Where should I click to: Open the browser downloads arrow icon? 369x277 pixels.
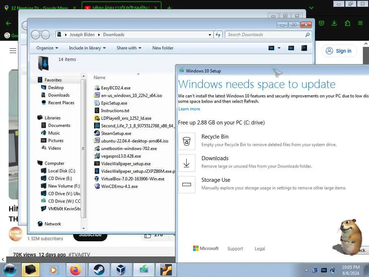pos(334,23)
